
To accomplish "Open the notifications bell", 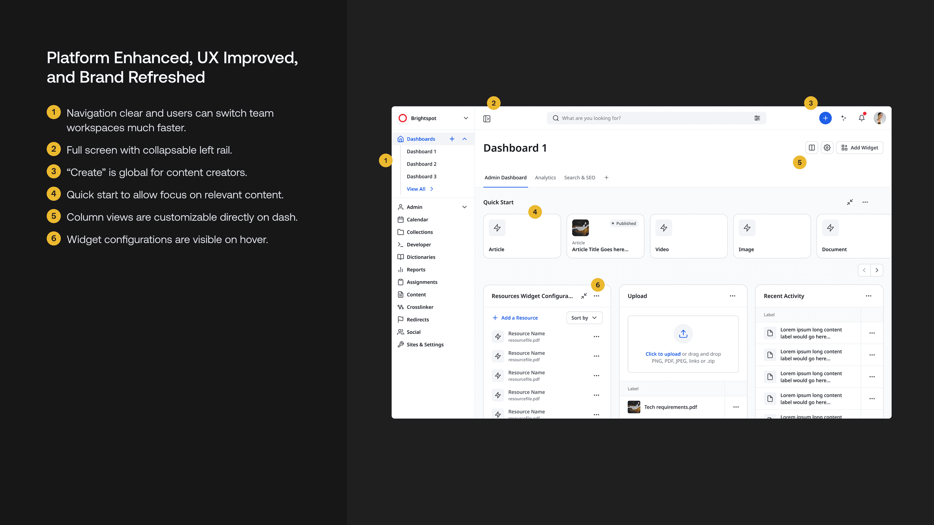I will pos(861,118).
